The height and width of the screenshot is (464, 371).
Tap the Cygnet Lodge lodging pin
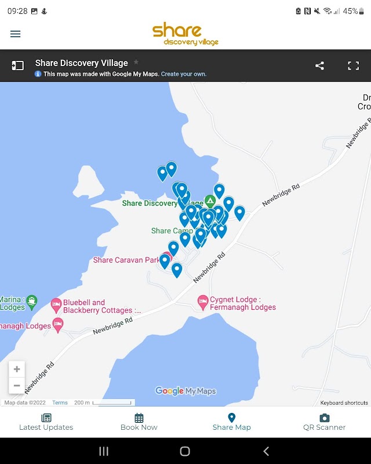(x=202, y=302)
